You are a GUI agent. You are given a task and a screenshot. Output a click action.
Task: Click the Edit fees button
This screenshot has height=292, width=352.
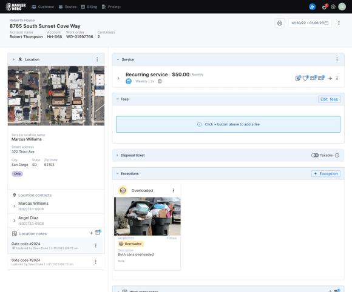tap(329, 99)
